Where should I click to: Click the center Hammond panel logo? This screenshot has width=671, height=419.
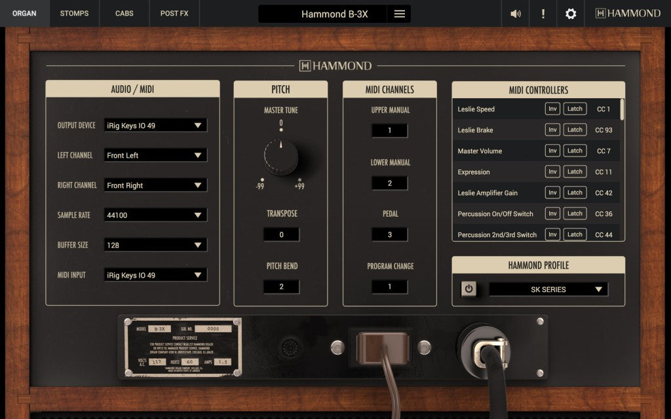[x=335, y=66]
